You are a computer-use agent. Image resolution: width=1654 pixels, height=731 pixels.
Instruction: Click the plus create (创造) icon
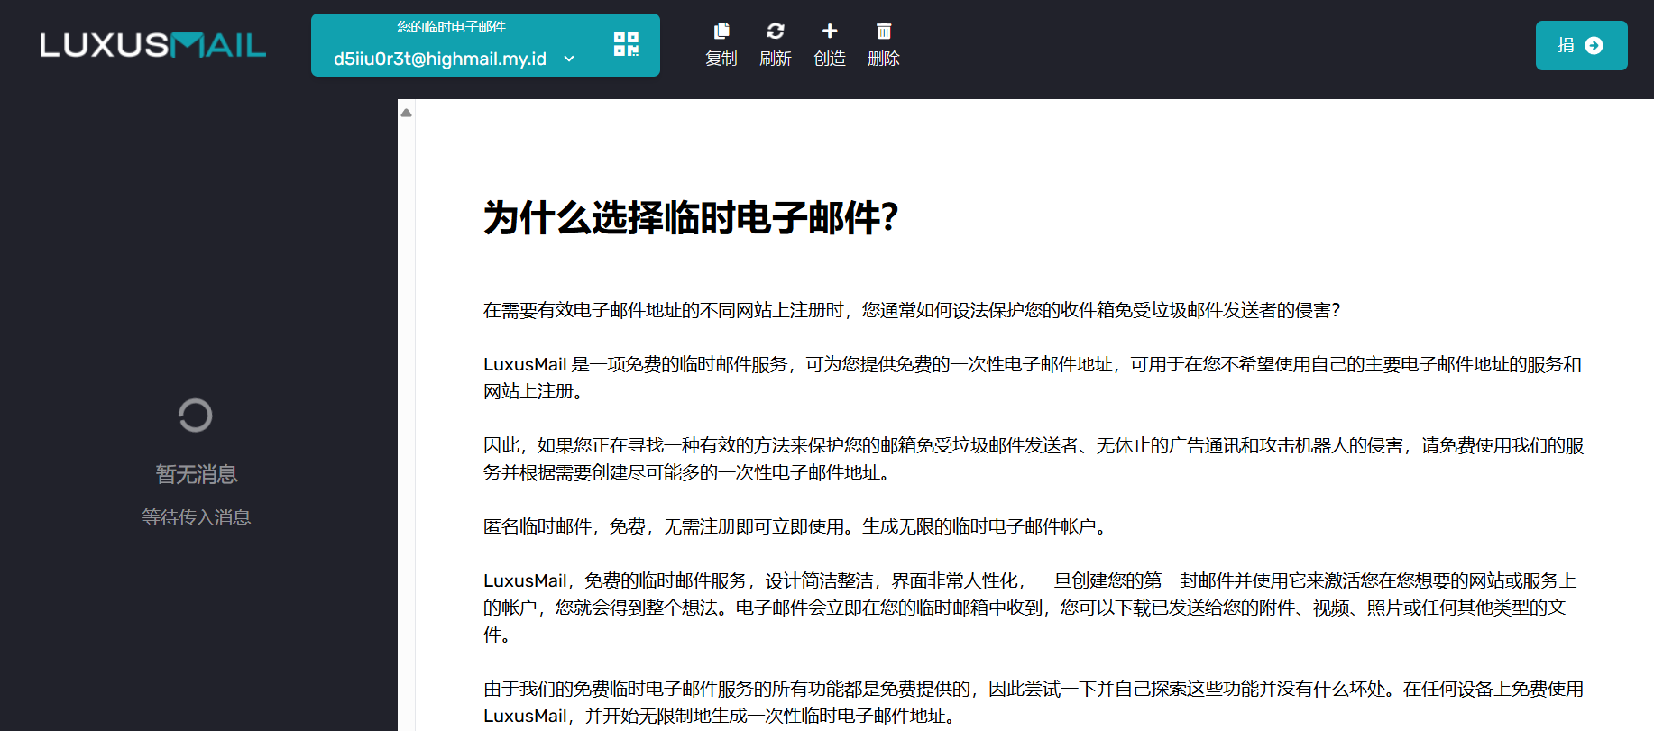pos(830,32)
